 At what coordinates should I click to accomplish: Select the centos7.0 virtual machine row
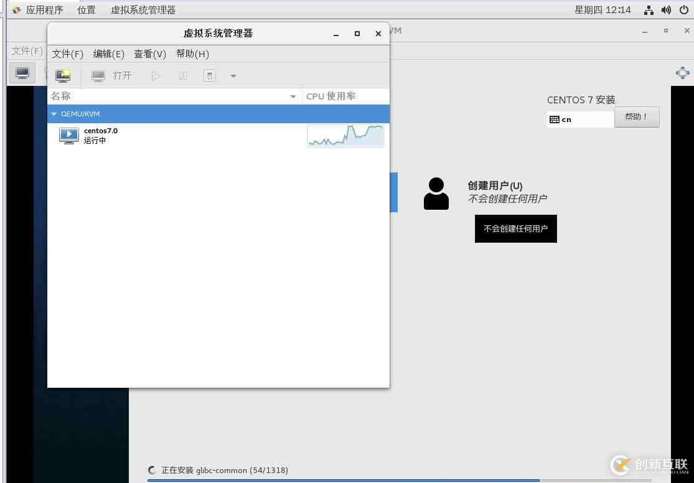(x=218, y=136)
